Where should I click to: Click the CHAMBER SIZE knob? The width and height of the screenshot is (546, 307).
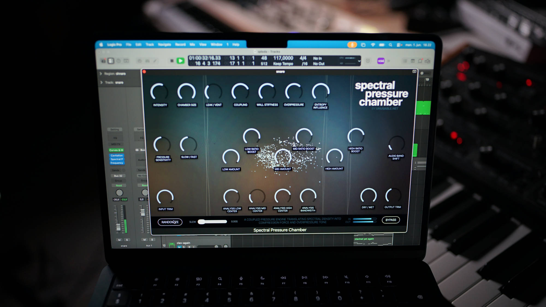186,92
